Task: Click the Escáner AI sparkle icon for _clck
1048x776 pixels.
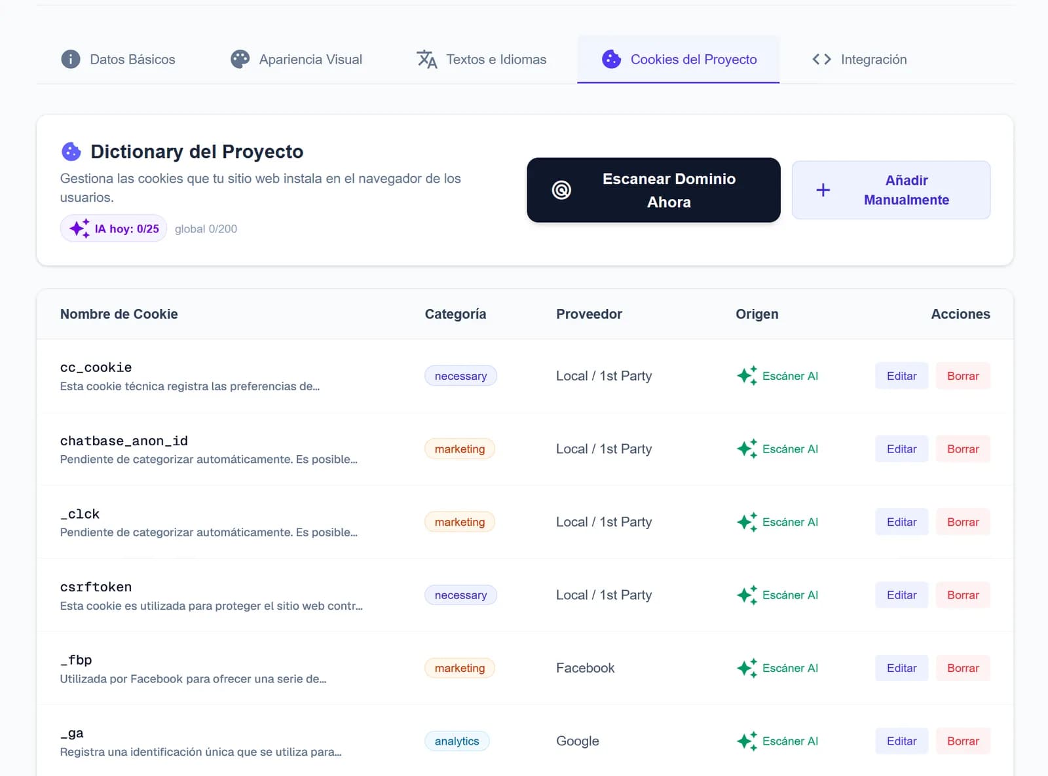Action: pos(747,522)
